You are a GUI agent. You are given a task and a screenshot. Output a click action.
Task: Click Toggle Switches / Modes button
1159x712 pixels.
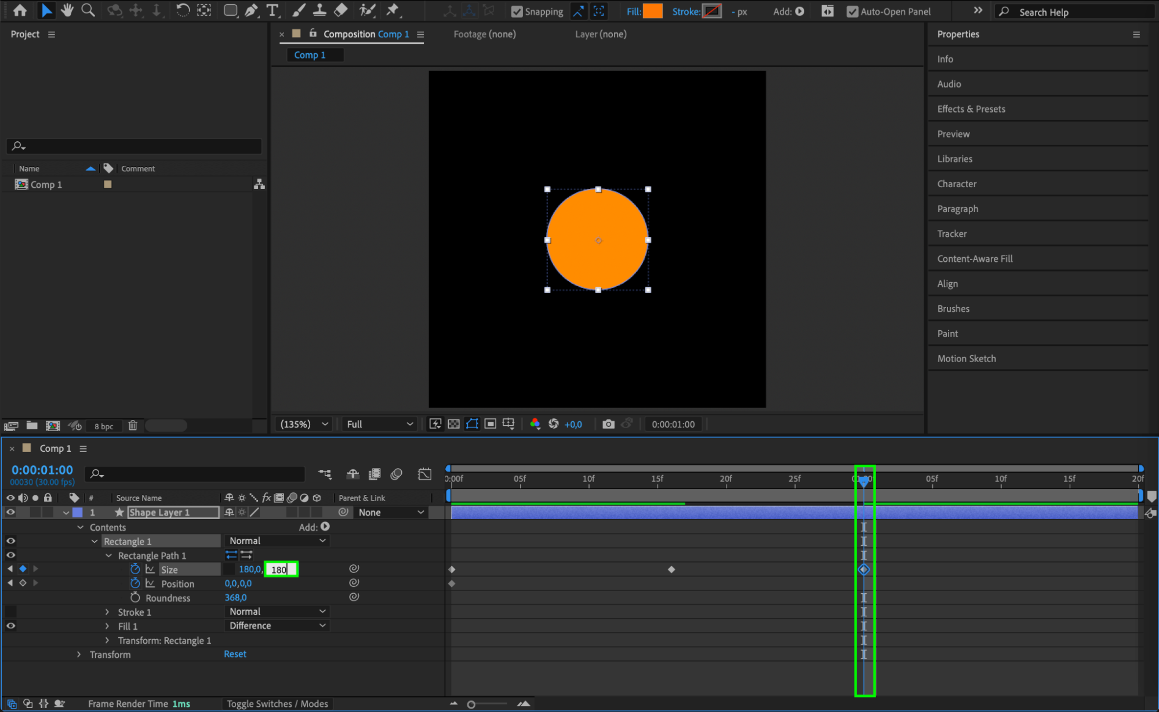(x=277, y=703)
